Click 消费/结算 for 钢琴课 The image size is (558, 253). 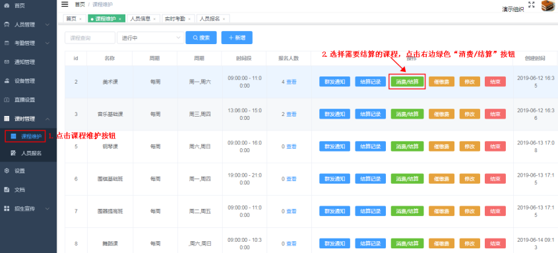[407, 146]
